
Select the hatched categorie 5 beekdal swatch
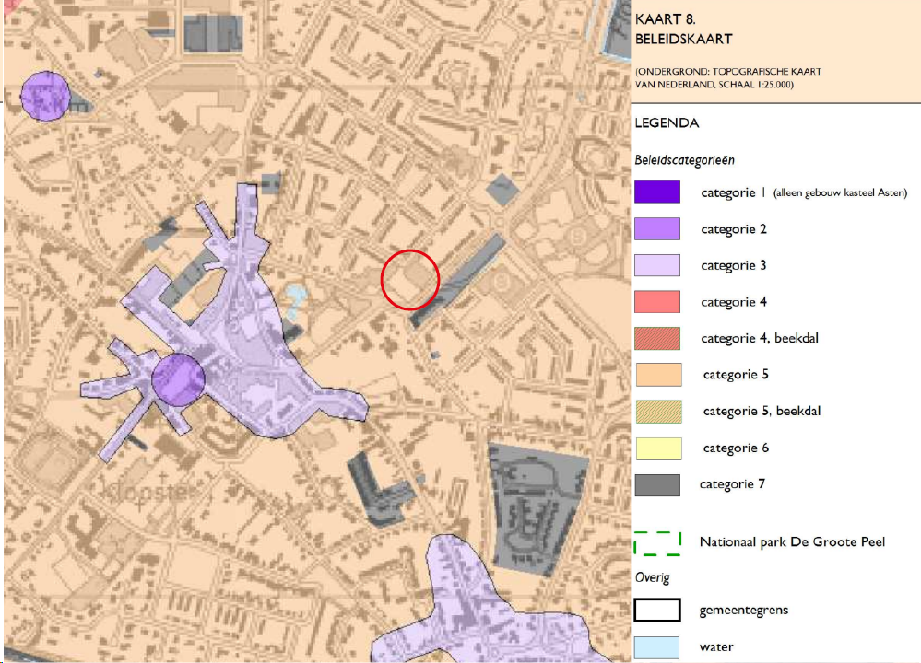pyautogui.click(x=656, y=411)
